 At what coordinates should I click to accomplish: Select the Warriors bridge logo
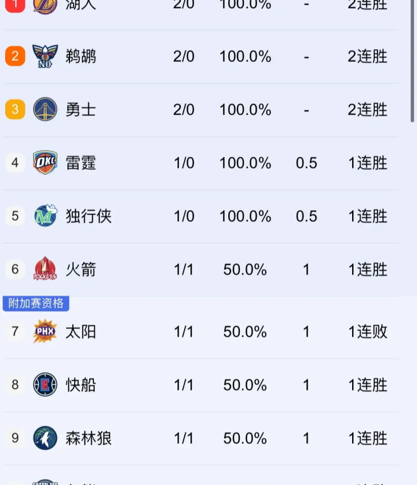click(x=45, y=109)
